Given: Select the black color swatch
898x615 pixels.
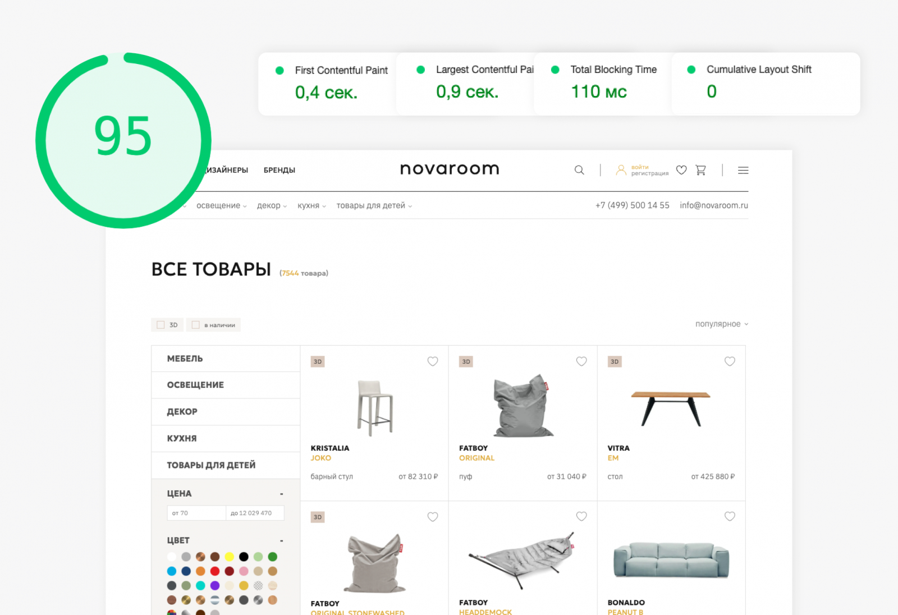Looking at the screenshot, I should 244,557.
